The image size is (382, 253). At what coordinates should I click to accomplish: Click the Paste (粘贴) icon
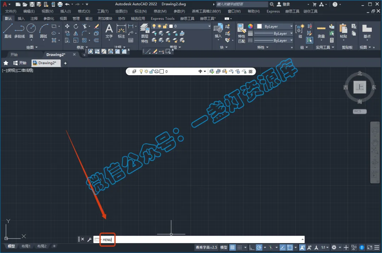[x=343, y=31]
